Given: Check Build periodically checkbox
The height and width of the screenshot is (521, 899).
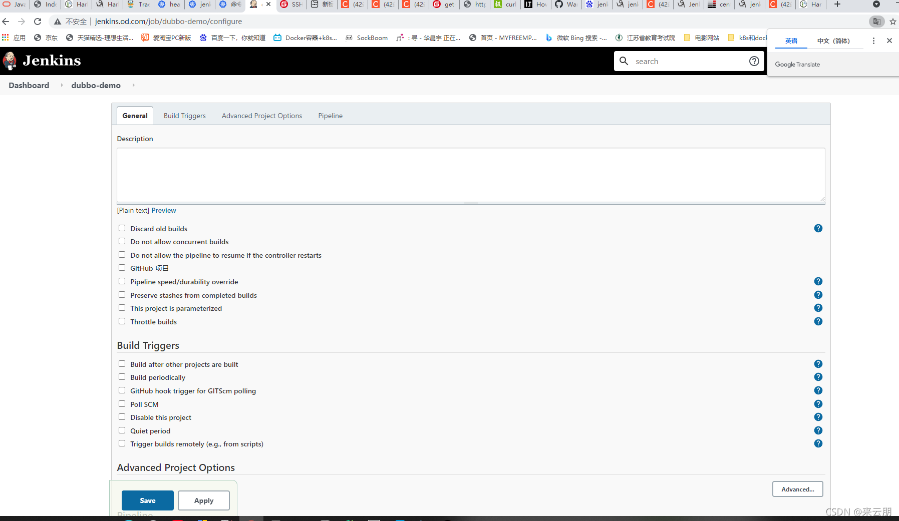Looking at the screenshot, I should [122, 377].
